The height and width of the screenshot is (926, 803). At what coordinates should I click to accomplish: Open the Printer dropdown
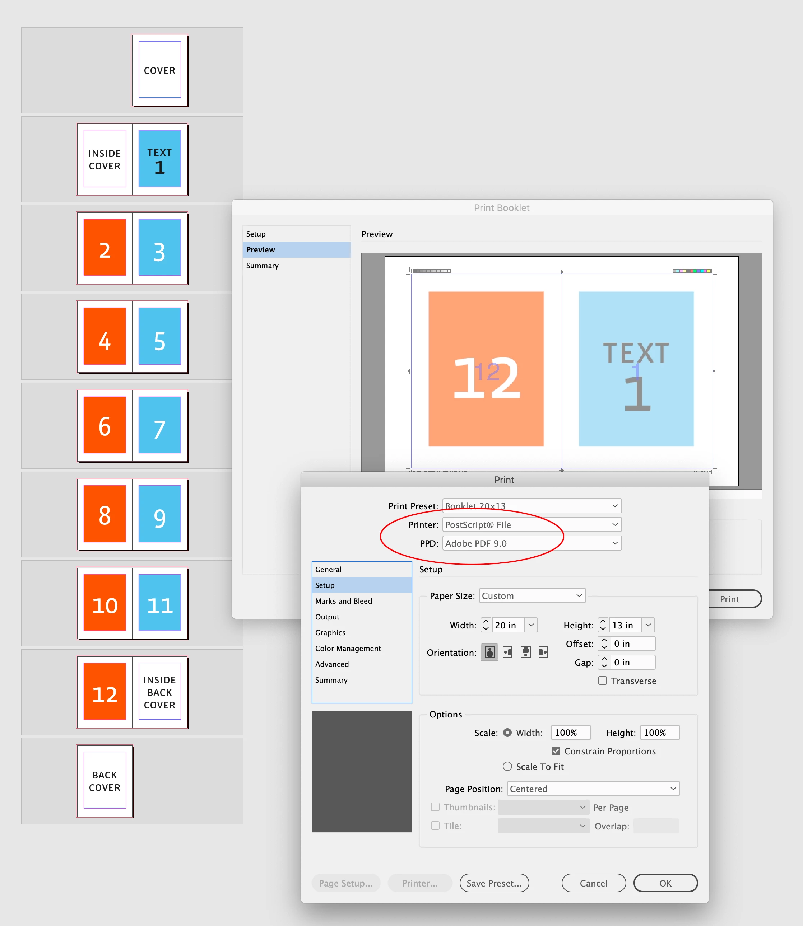(532, 524)
